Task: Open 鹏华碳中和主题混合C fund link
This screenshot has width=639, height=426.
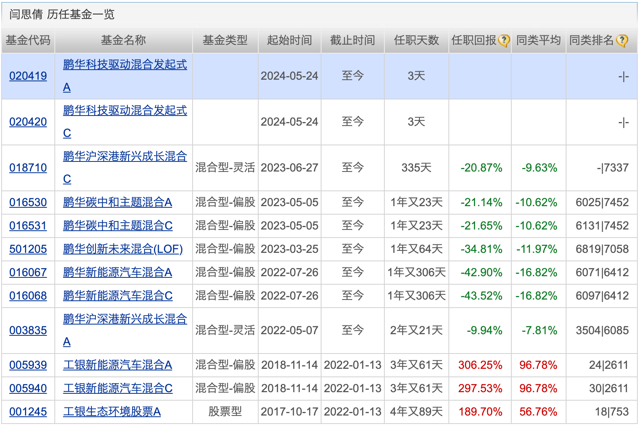Action: click(x=118, y=225)
